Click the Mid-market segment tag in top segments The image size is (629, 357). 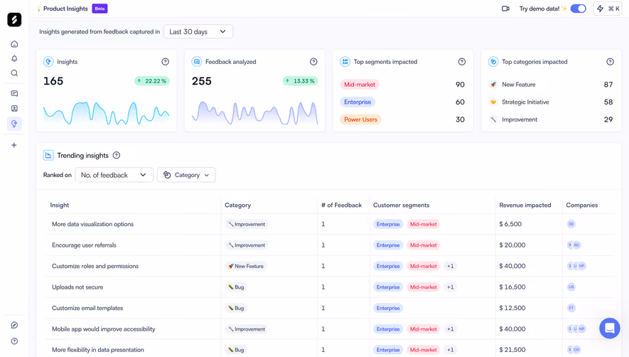[x=360, y=85]
